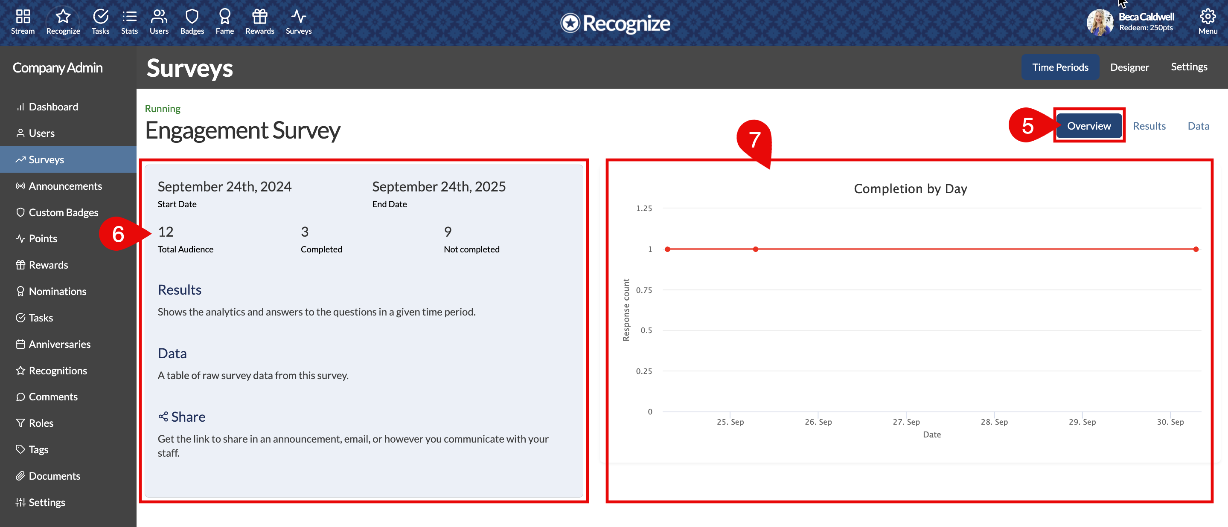Click the Share link with share icon
The width and height of the screenshot is (1228, 527).
[x=182, y=417]
